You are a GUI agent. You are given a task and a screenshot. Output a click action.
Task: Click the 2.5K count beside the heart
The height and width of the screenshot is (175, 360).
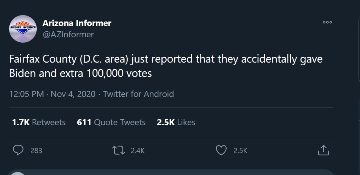[x=240, y=150]
